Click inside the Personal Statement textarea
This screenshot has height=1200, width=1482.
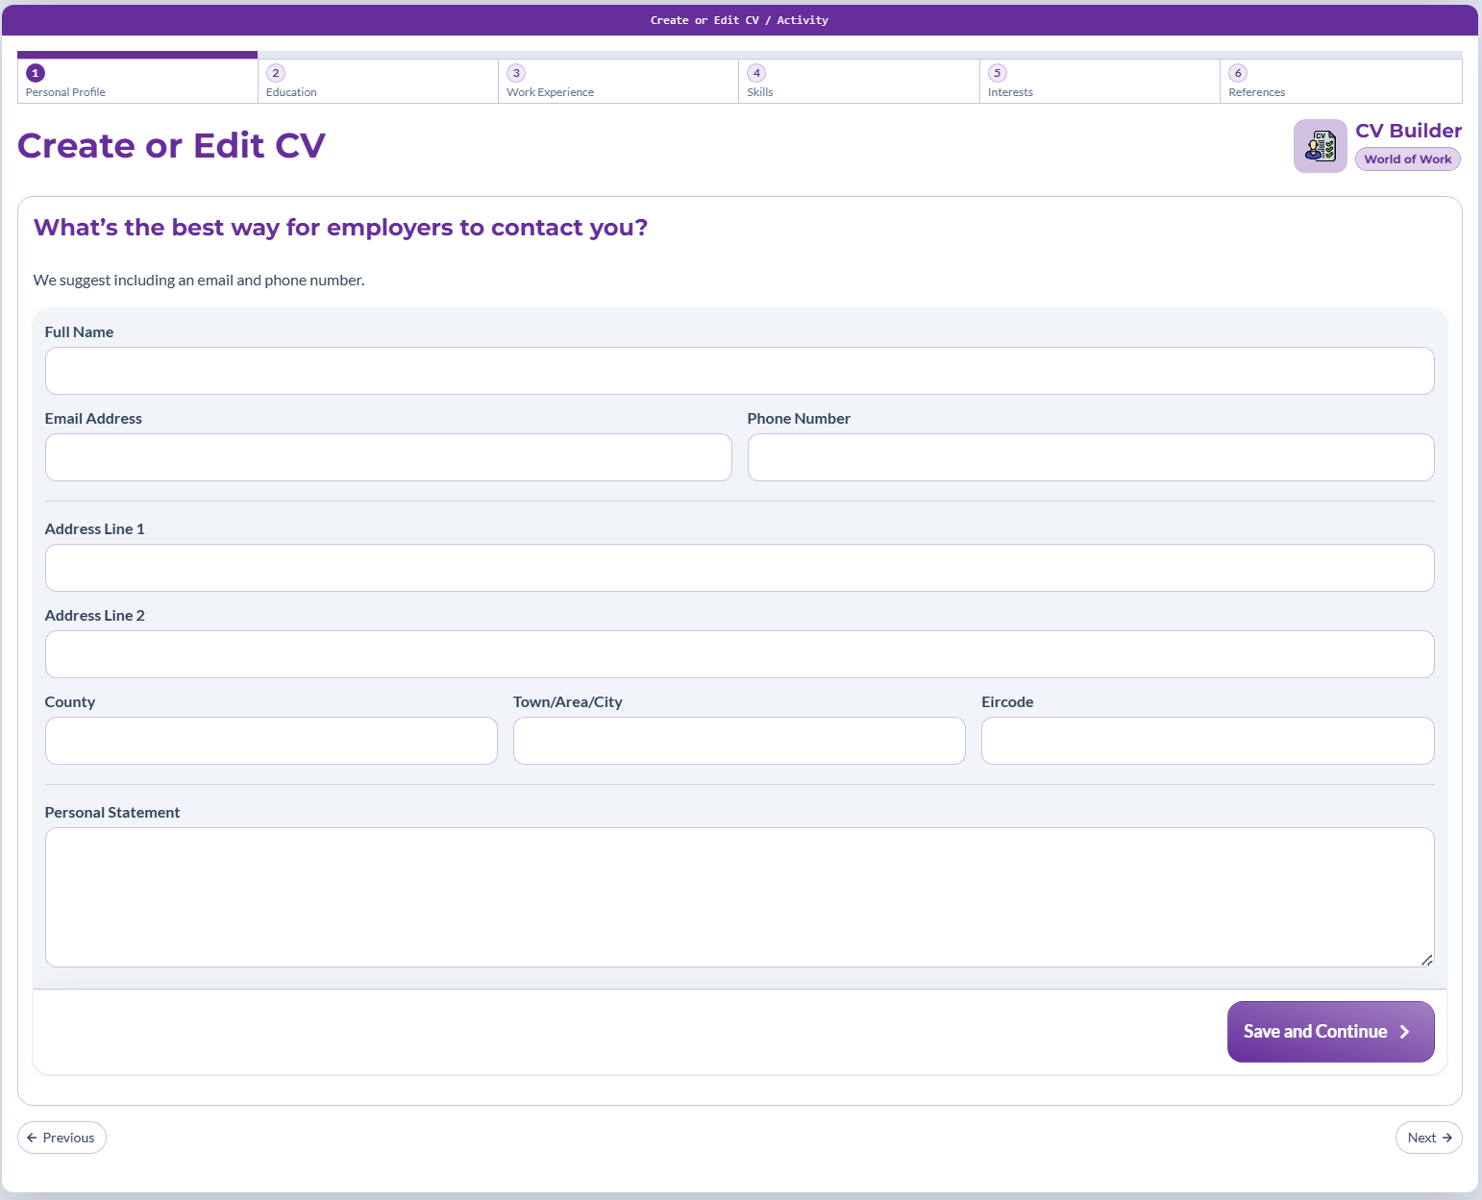click(x=739, y=896)
